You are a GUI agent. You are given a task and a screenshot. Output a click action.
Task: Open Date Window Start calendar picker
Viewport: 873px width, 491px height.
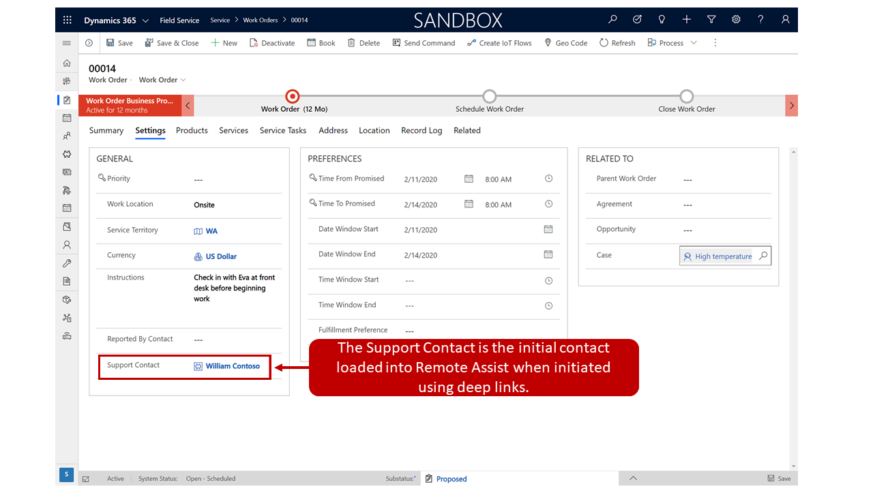[548, 229]
